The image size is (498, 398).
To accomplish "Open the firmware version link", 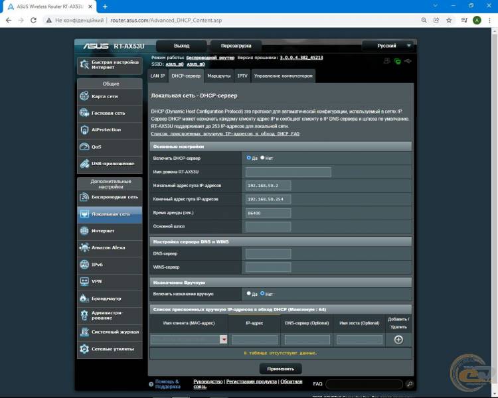I will 301,58.
